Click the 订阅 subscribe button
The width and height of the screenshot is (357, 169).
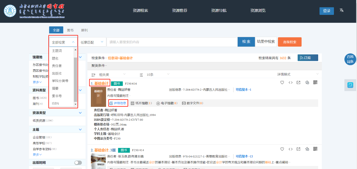308,58
